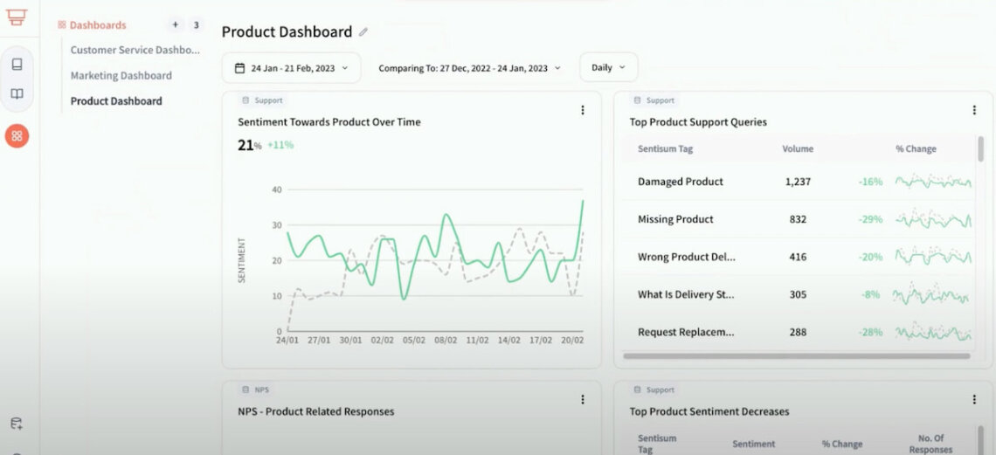Click the Missing Product trend sparkline
Viewport: 996px width, 455px height.
(933, 219)
